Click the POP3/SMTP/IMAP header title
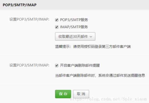This screenshot has width=149, height=103. (x=20, y=5)
